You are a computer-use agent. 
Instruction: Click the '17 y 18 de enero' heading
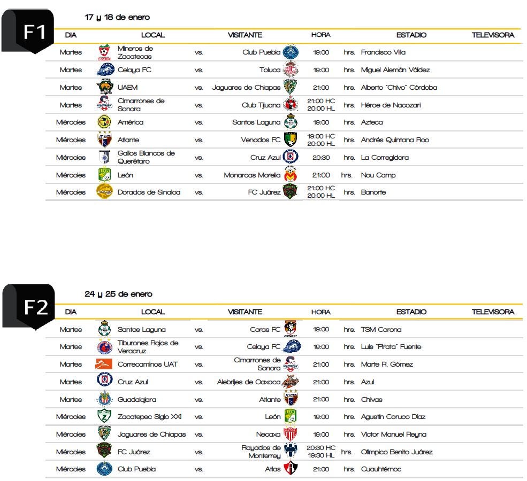pyautogui.click(x=117, y=18)
